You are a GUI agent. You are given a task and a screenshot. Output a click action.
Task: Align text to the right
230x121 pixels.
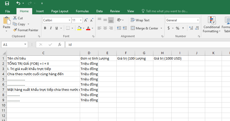pyautogui.click(x=111, y=28)
